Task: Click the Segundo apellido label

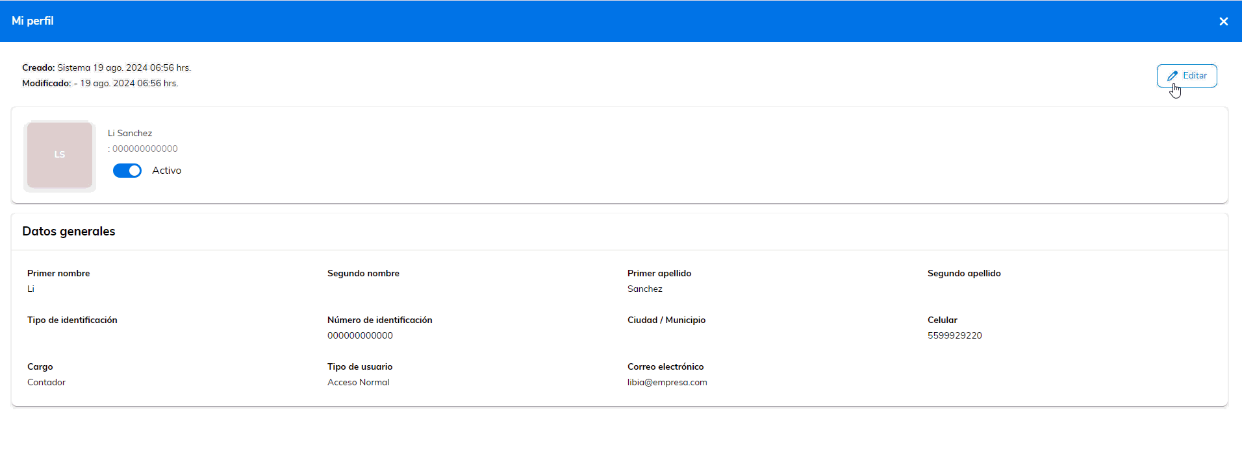Action: coord(963,273)
